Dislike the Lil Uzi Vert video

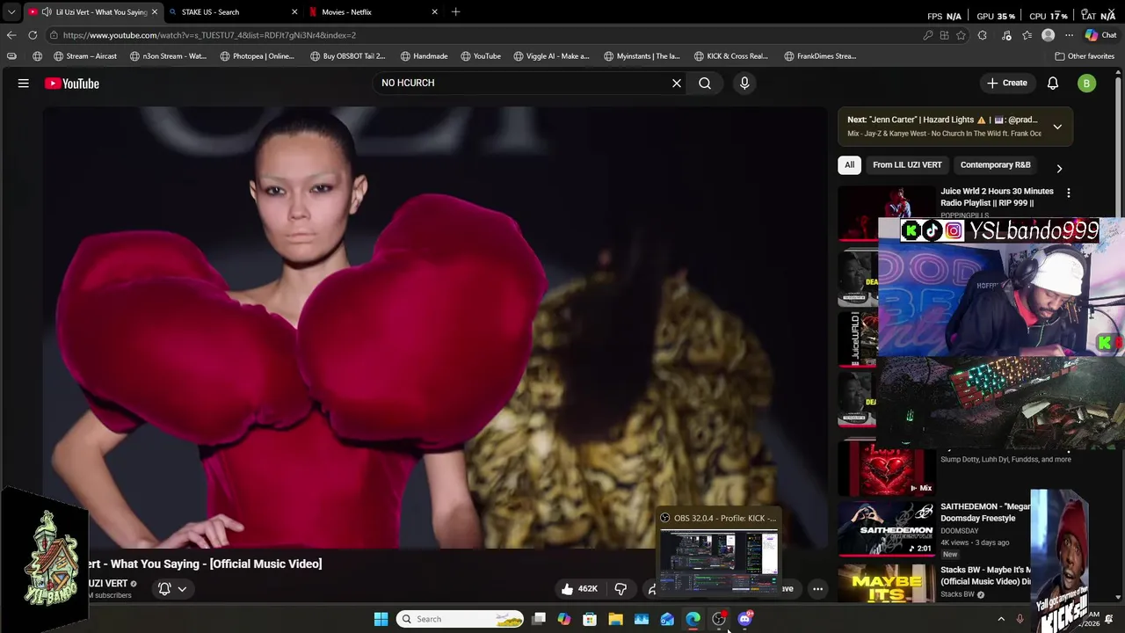click(x=621, y=588)
